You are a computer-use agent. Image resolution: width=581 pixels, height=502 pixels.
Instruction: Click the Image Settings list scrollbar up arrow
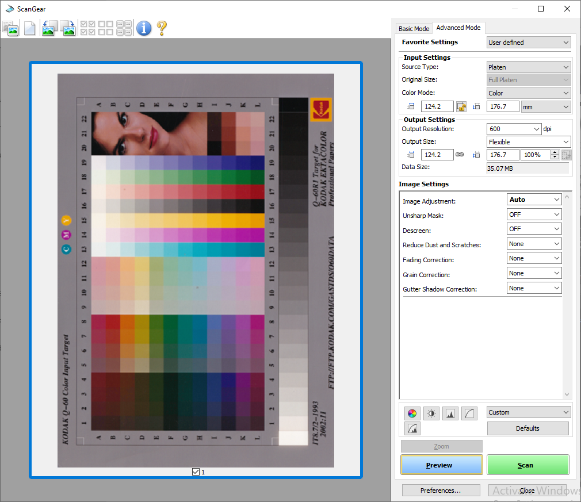pos(567,197)
